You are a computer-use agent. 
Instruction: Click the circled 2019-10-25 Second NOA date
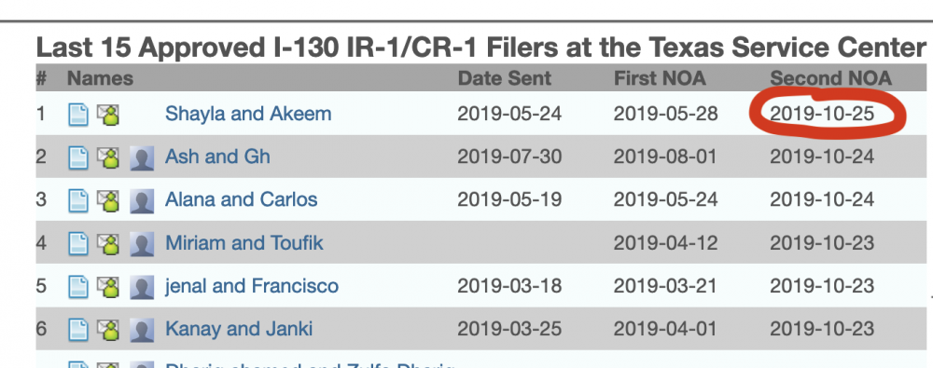click(x=822, y=114)
